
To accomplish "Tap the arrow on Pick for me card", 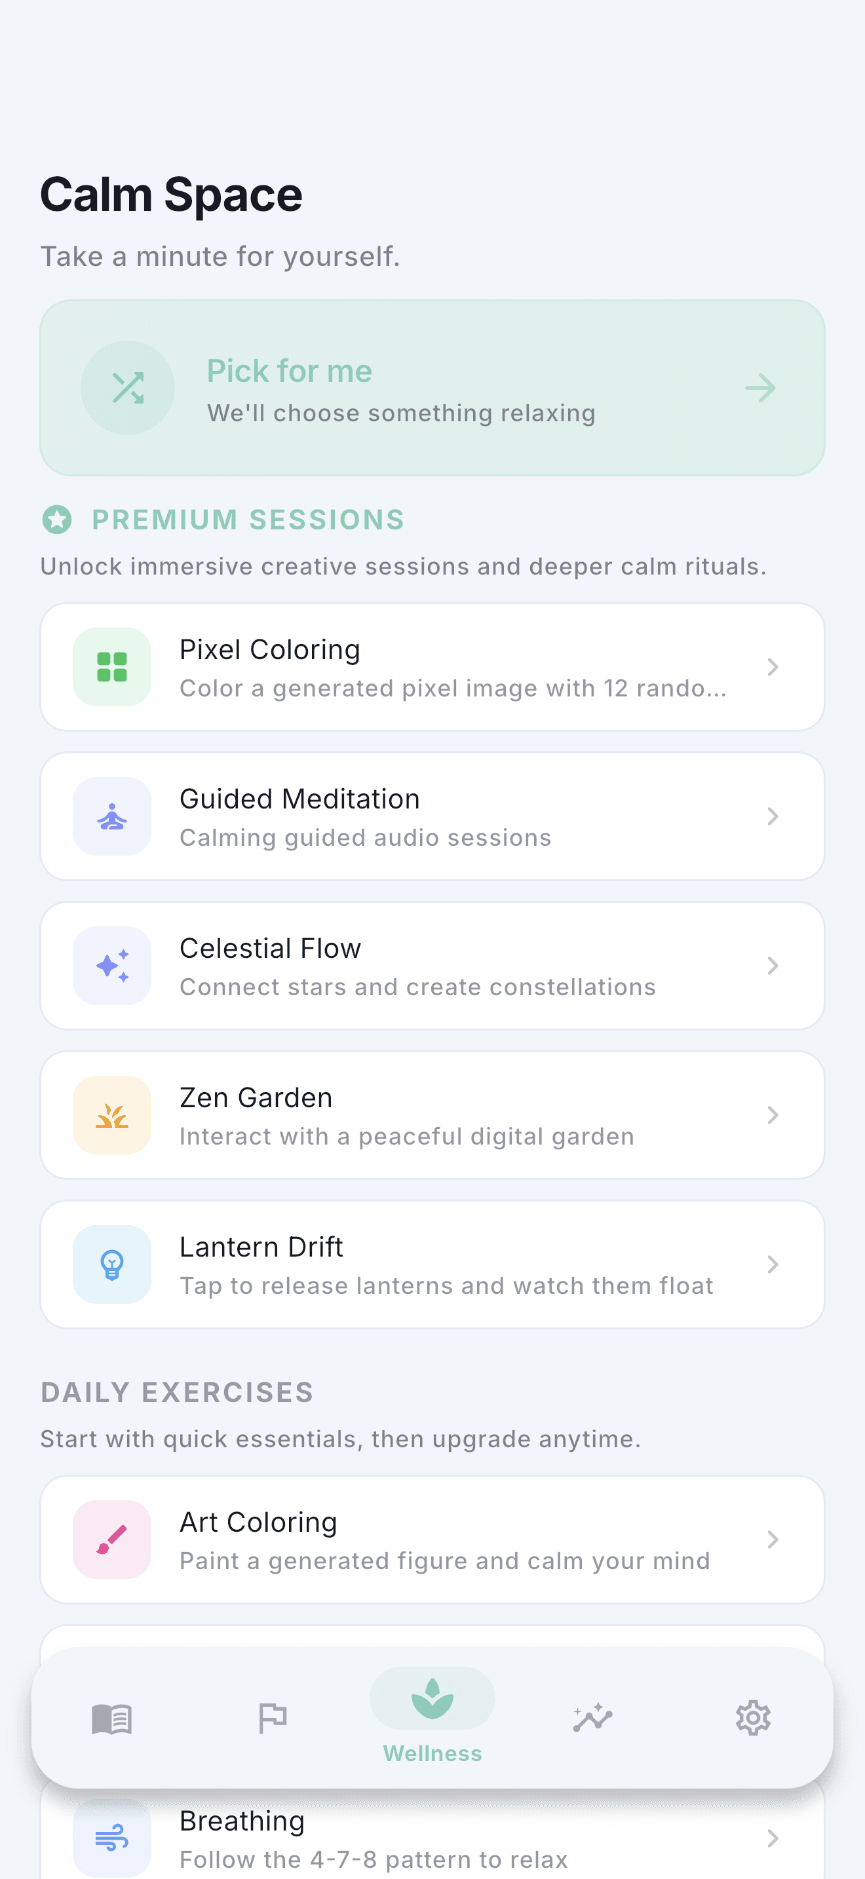I will click(x=760, y=388).
